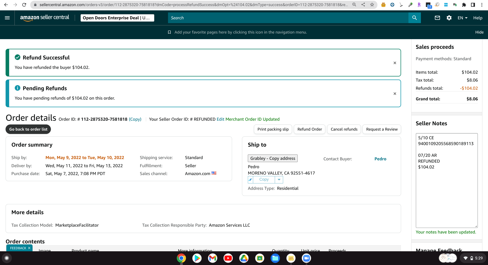
Task: Click the bookmark favorites icon
Action: (169, 32)
